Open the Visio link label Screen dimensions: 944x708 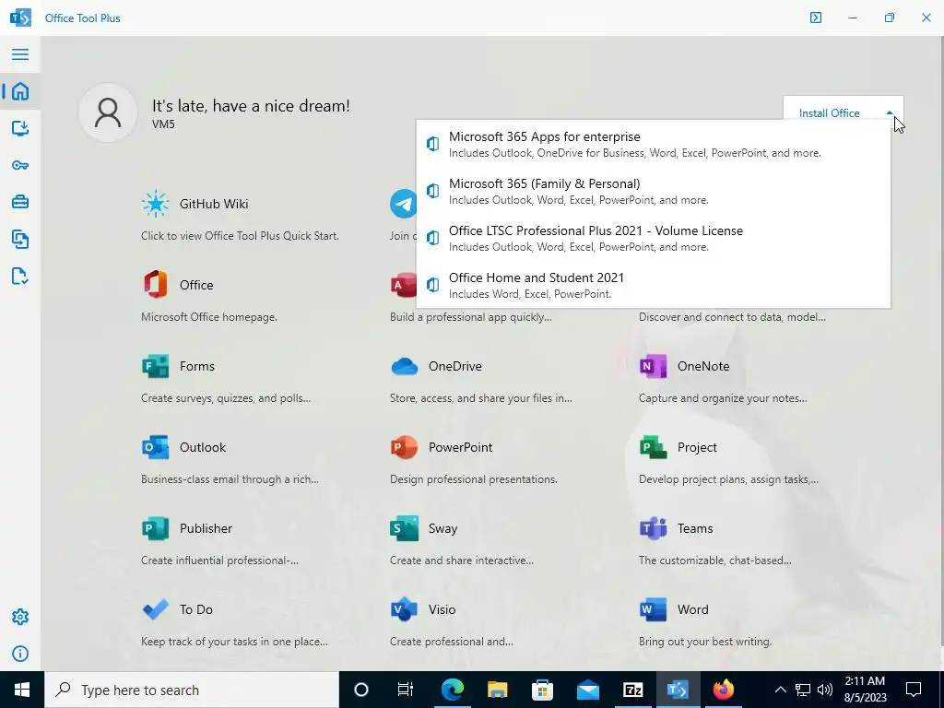(x=442, y=610)
